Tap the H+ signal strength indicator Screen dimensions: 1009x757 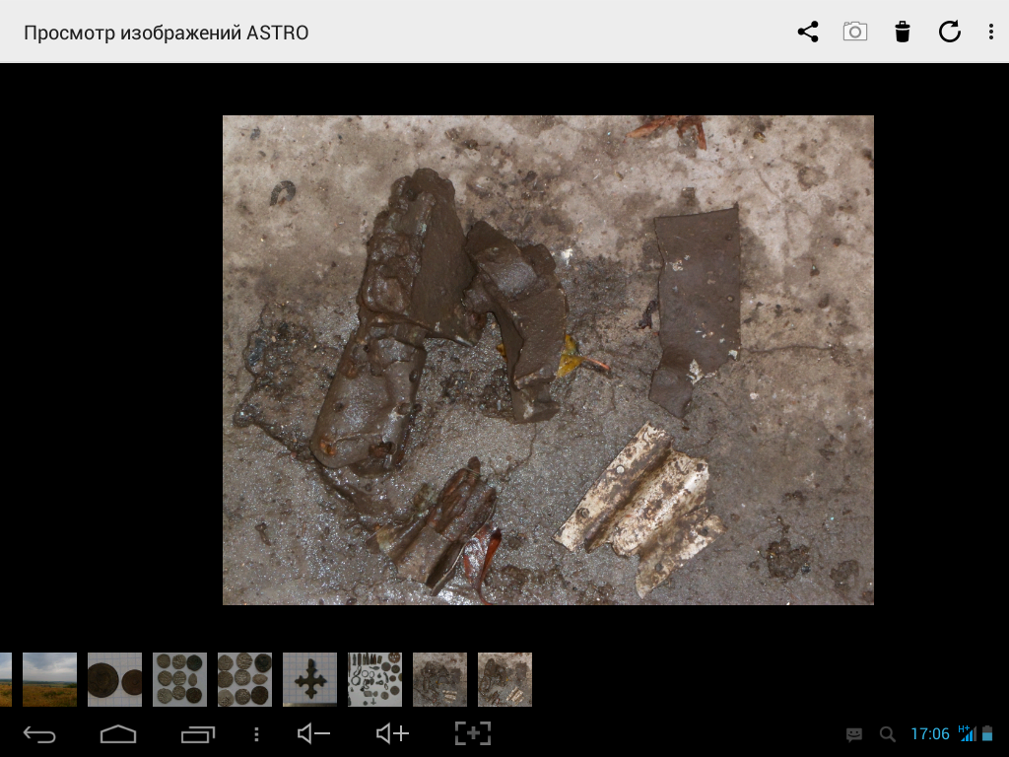[x=967, y=733]
